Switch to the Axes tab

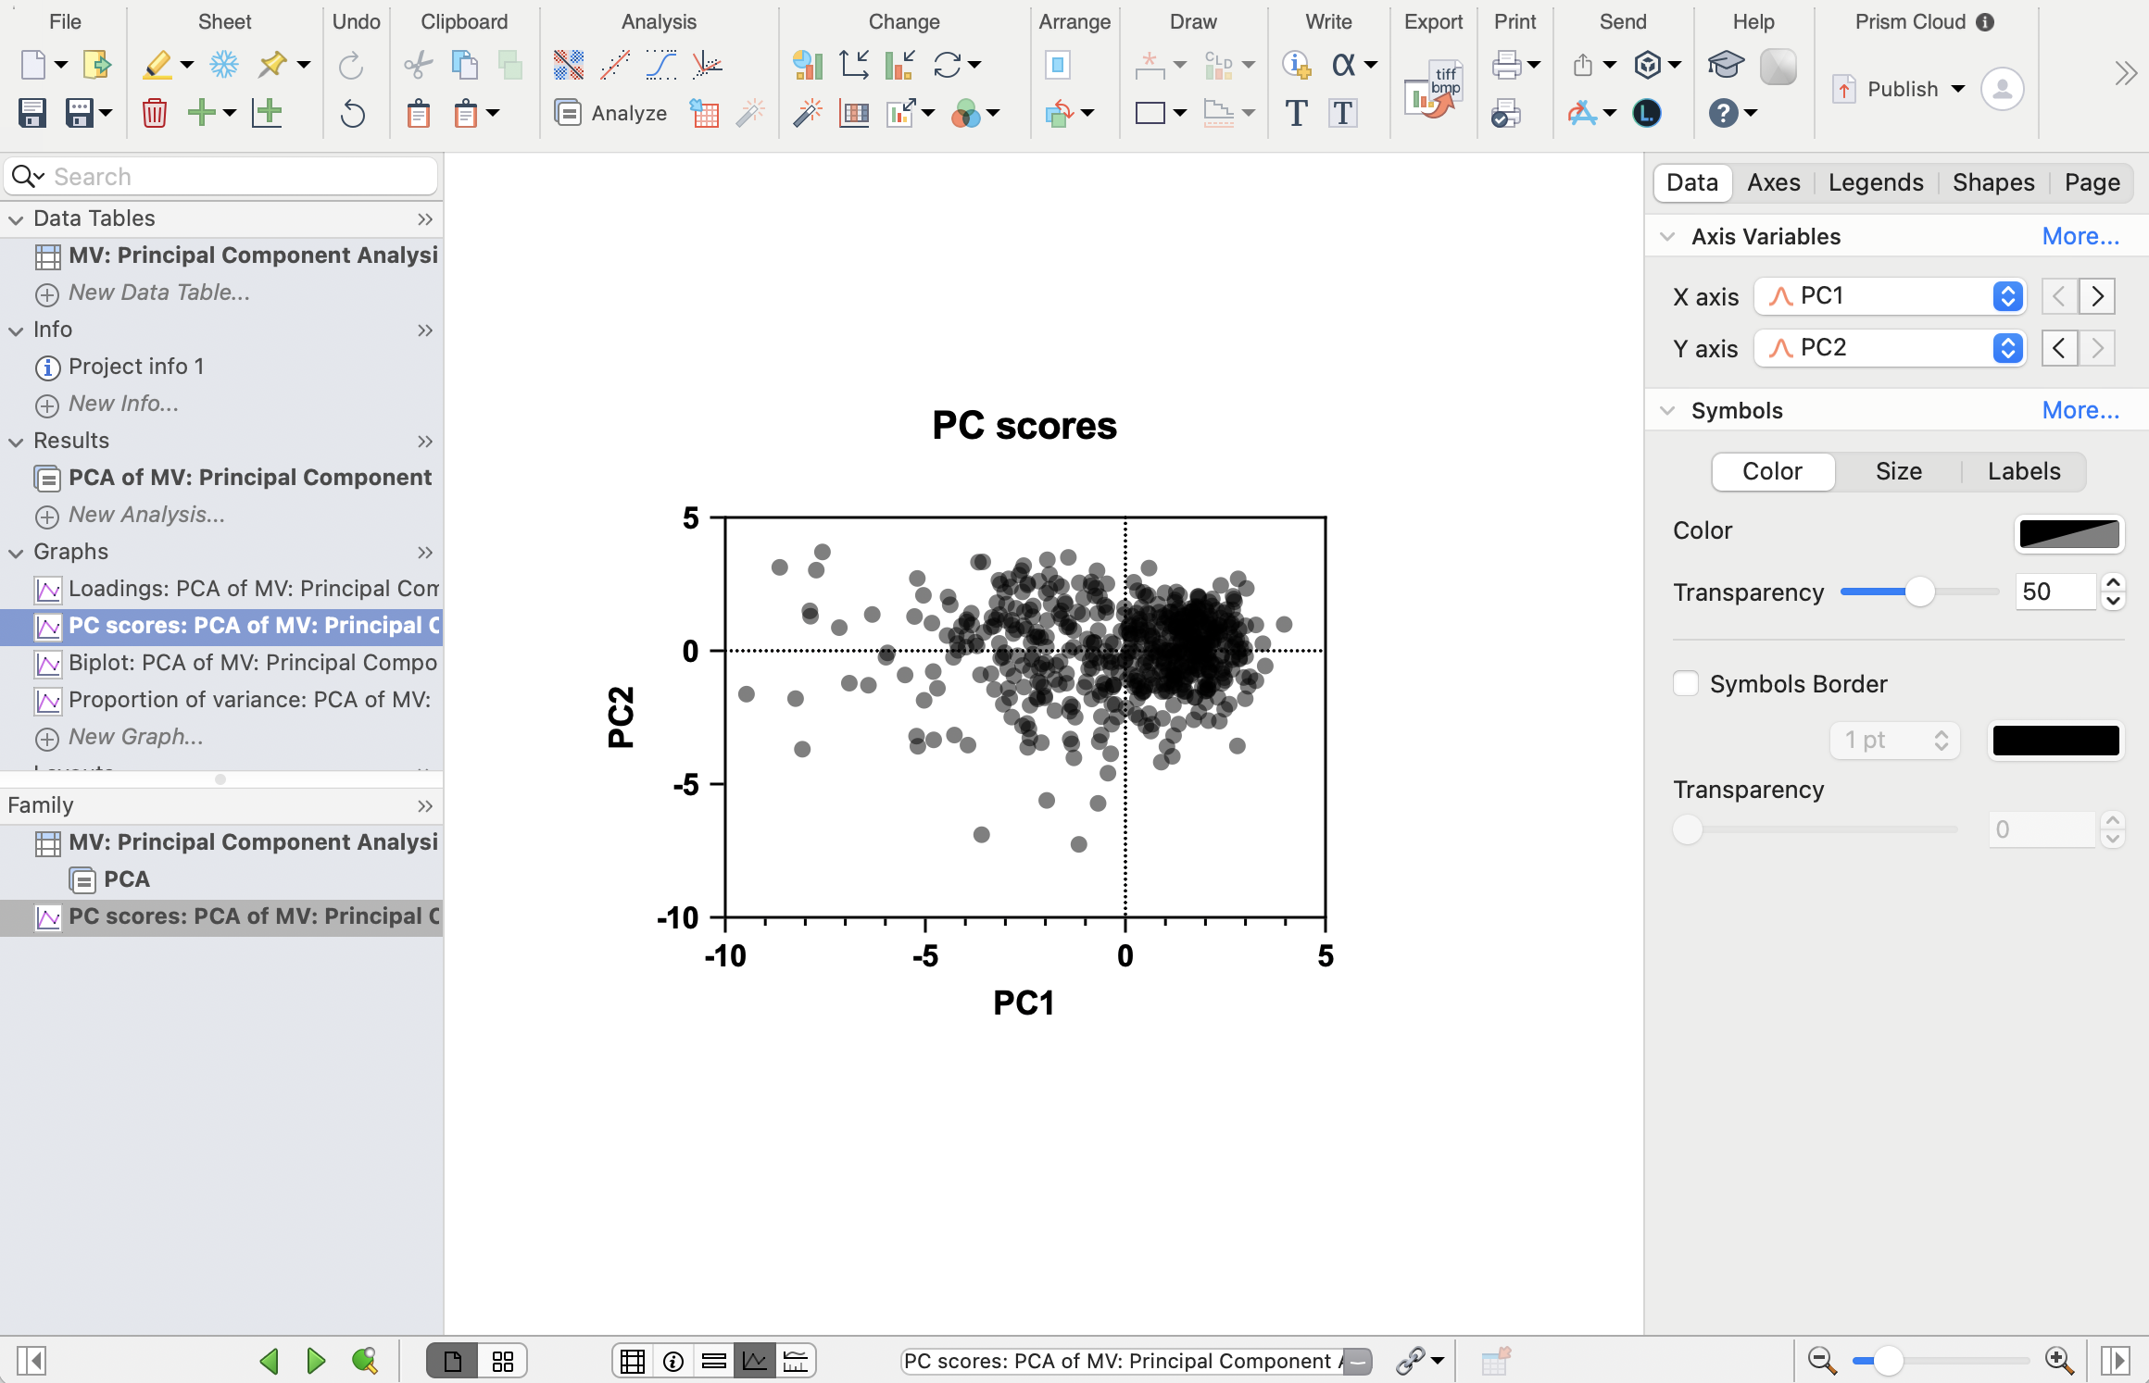click(1773, 182)
